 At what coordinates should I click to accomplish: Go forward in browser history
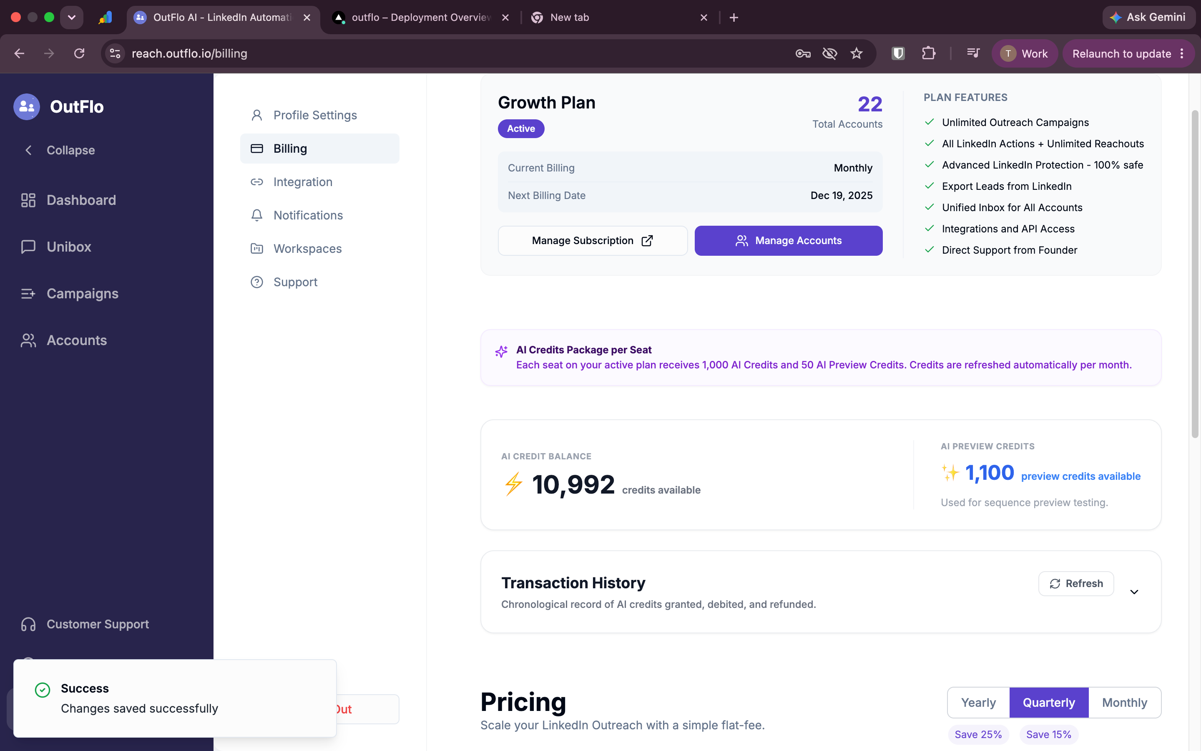[49, 54]
